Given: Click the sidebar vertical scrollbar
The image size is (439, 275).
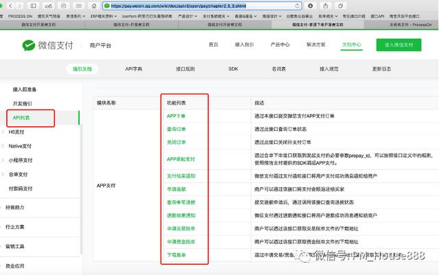Looking at the screenshot, I should (x=81, y=191).
